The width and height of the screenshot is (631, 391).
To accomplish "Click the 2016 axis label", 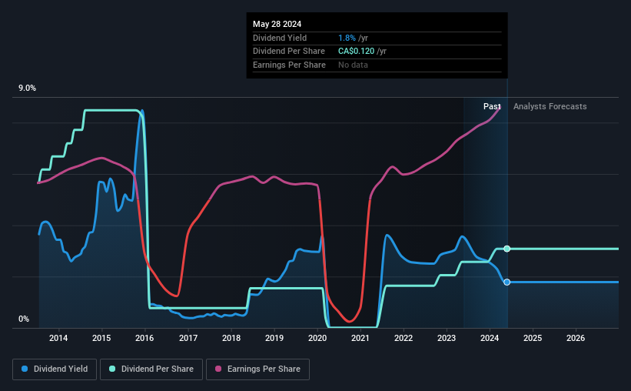I will (x=144, y=338).
